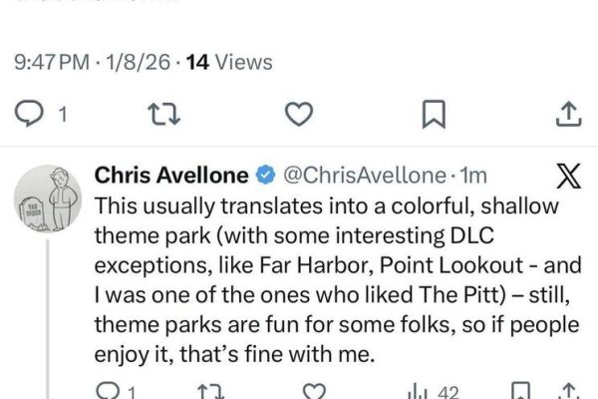598x399 pixels.
Task: Open replies on the main post
Action: tap(34, 117)
